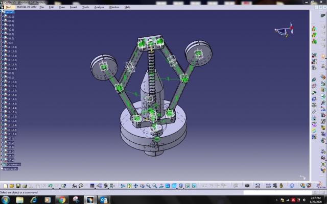Screen dimensions: 327x204
Task: Click the Measure Item icon
Action: coord(275,186)
